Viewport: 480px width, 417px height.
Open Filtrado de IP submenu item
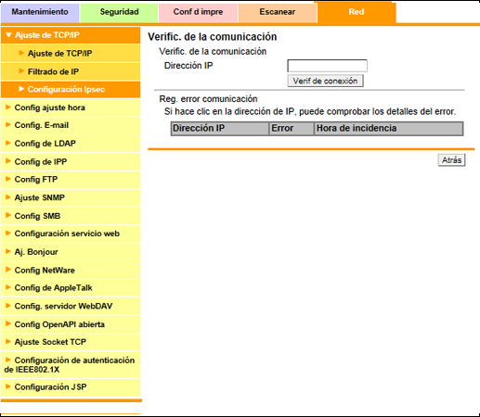click(x=71, y=71)
